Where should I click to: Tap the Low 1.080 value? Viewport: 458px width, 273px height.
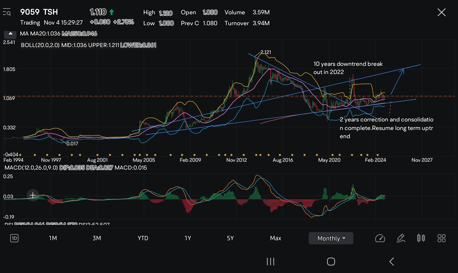click(x=166, y=23)
